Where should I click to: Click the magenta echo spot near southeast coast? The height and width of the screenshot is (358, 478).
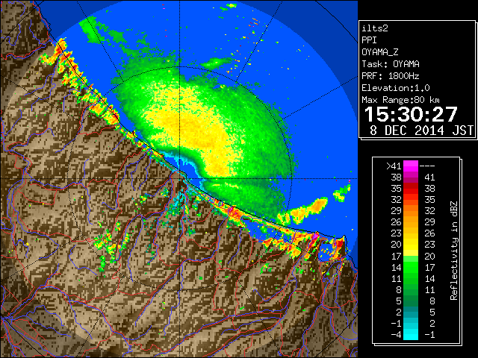[315, 236]
